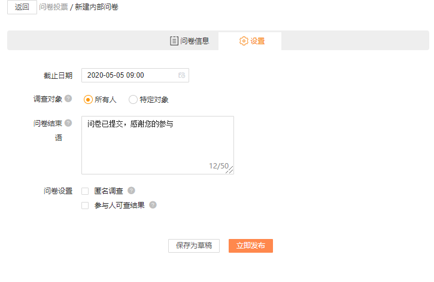The image size is (434, 282).
Task: Check the 参与人可查结果 checkbox
Action: (x=85, y=206)
